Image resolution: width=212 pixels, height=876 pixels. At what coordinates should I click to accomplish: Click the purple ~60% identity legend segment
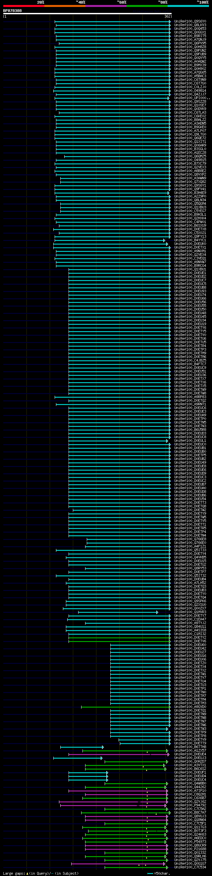106,6
